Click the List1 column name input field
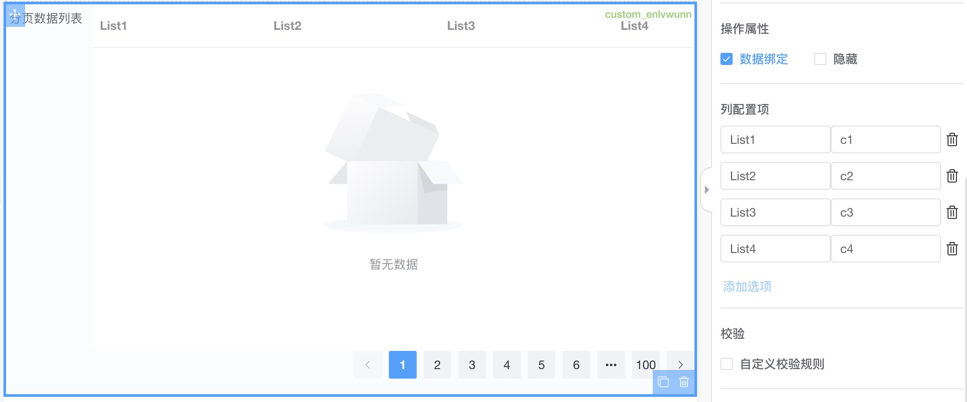Viewport: 967px width, 402px height. coord(775,139)
